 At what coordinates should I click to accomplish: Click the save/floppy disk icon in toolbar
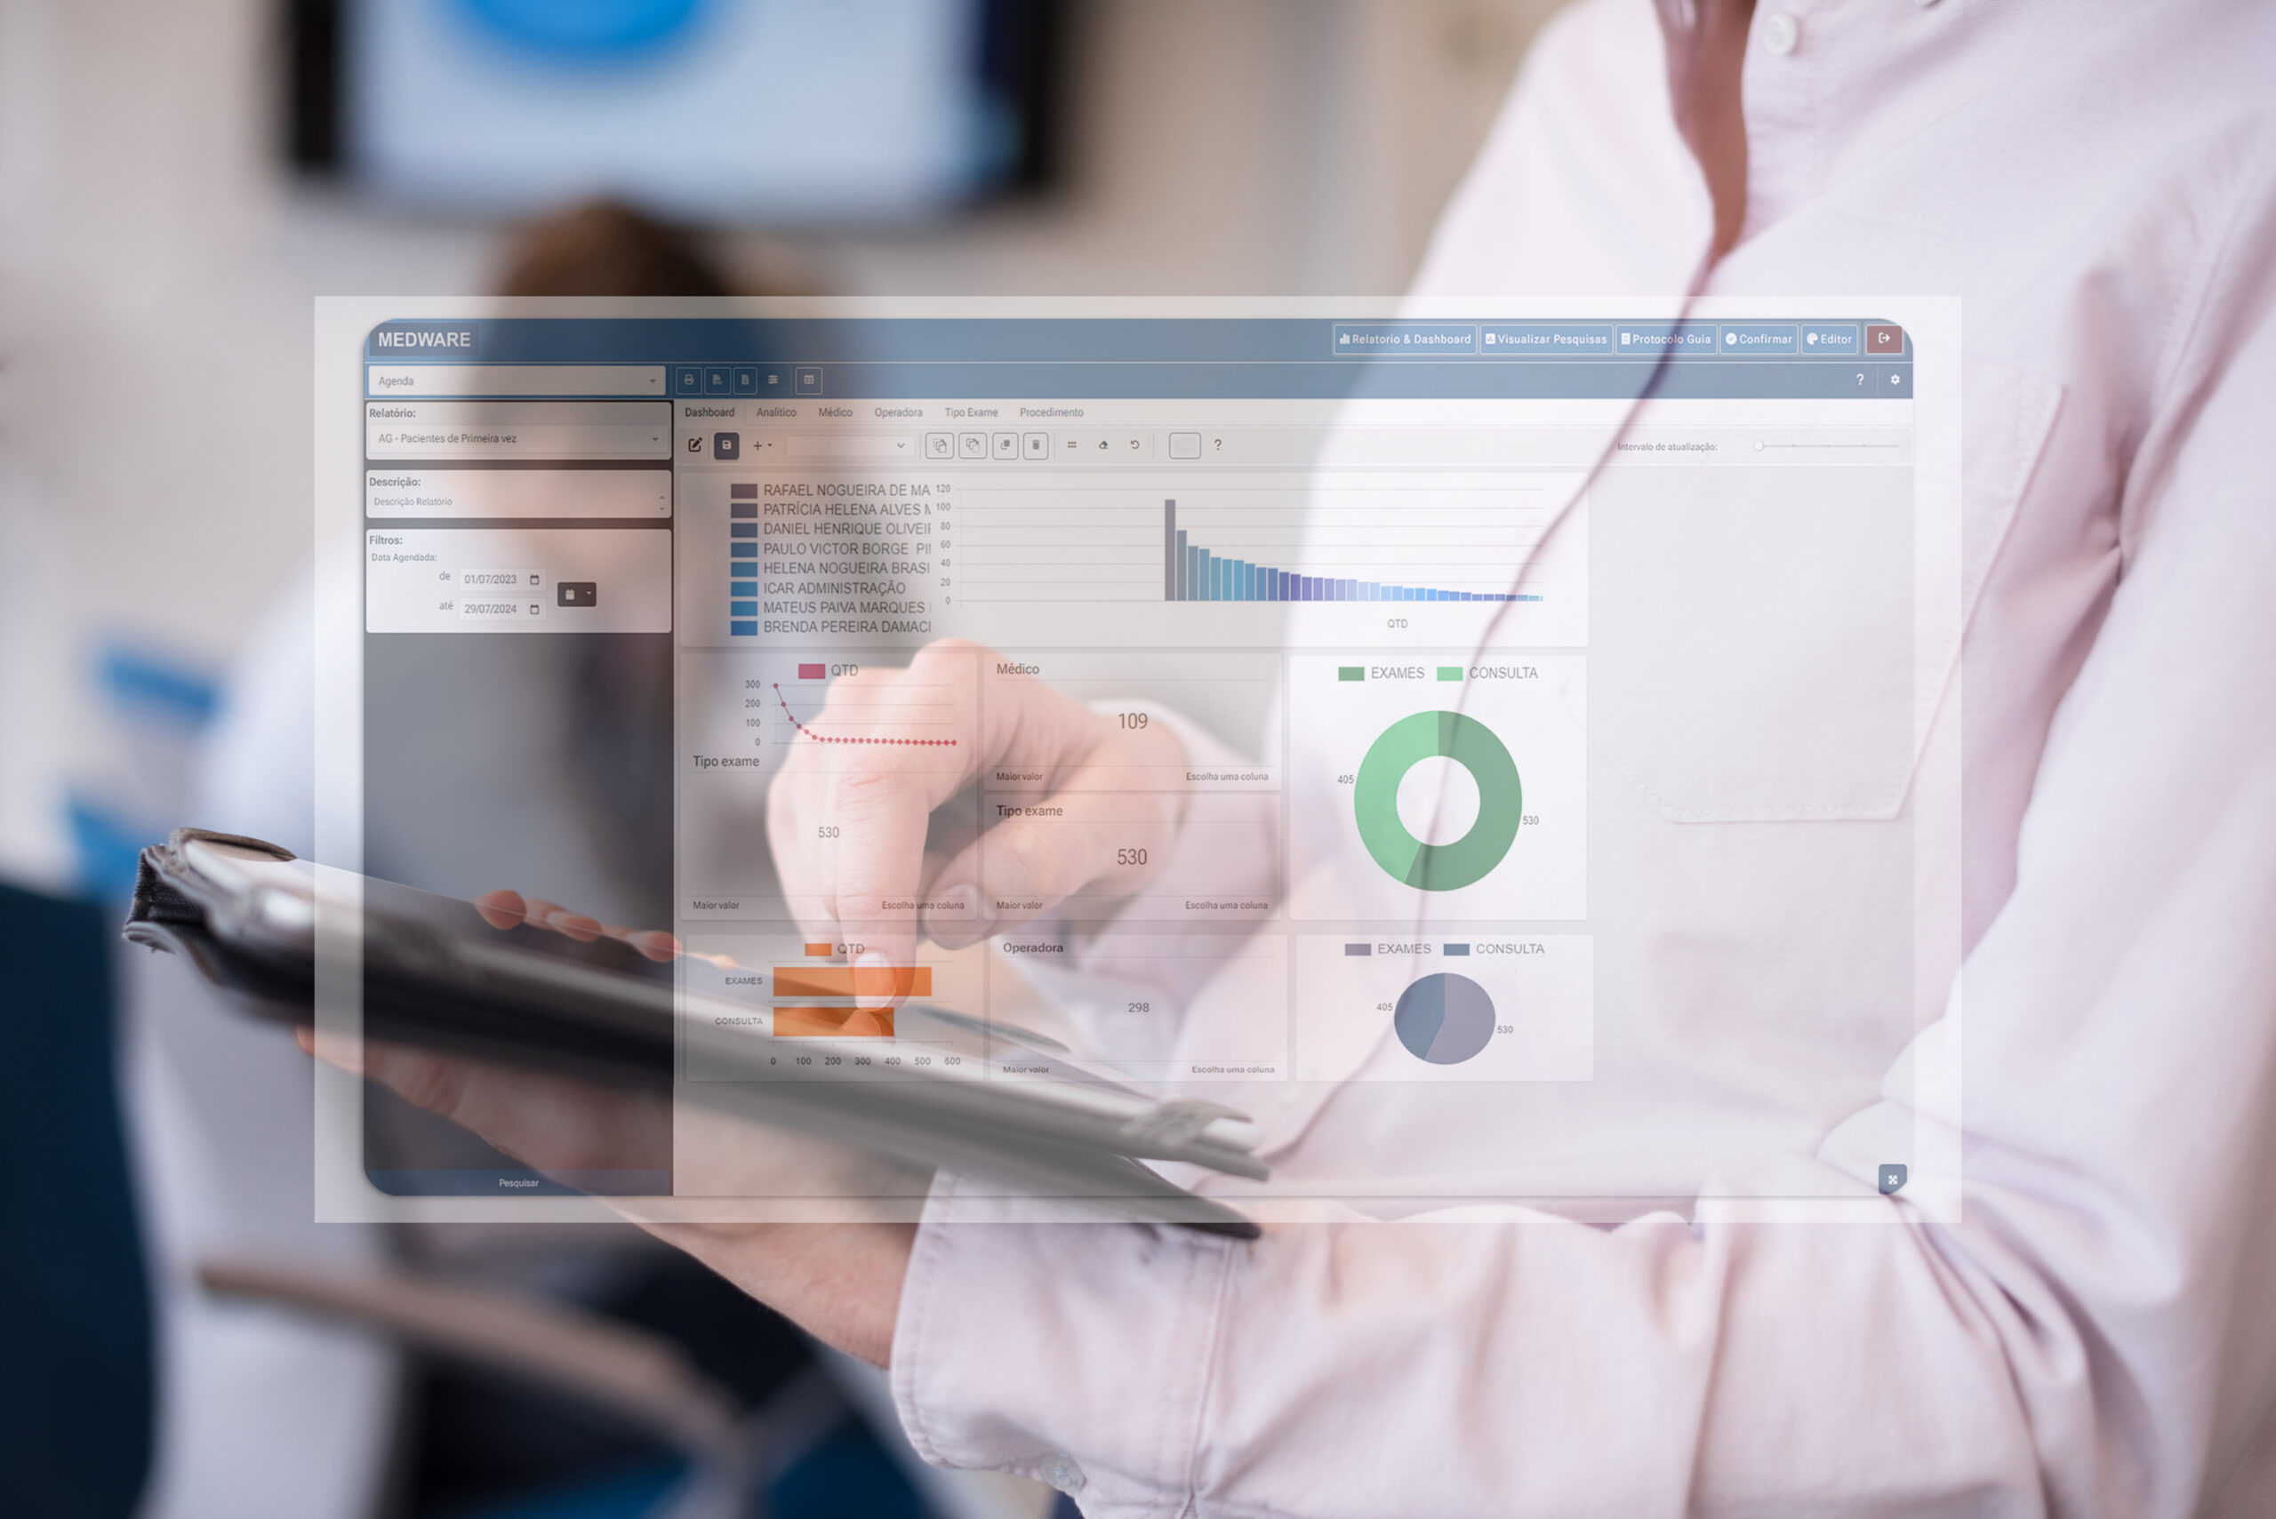coord(725,446)
